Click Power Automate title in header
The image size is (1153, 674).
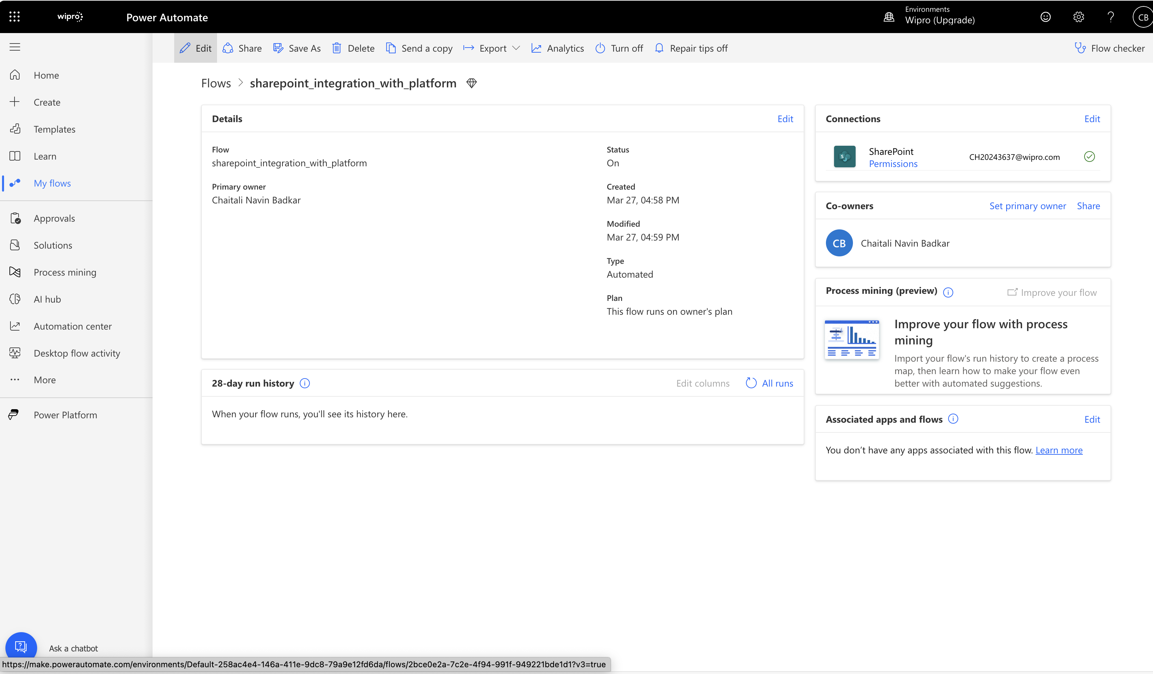click(x=167, y=18)
